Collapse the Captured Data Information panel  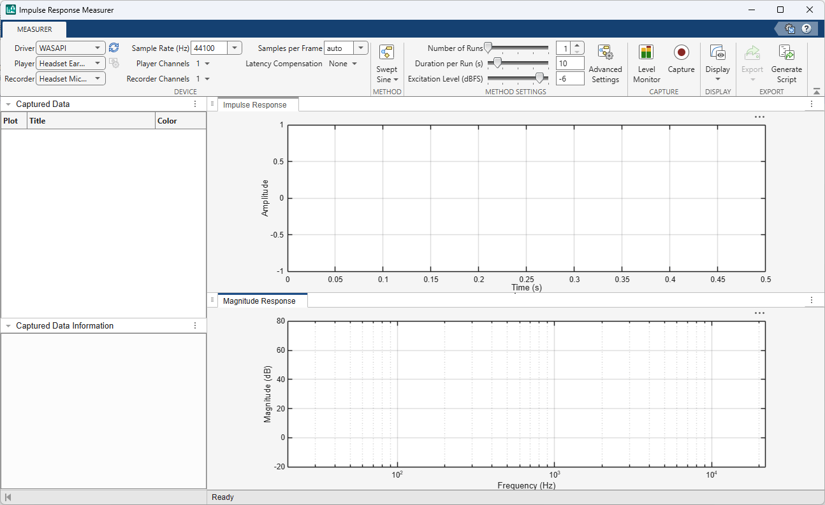pyautogui.click(x=8, y=326)
